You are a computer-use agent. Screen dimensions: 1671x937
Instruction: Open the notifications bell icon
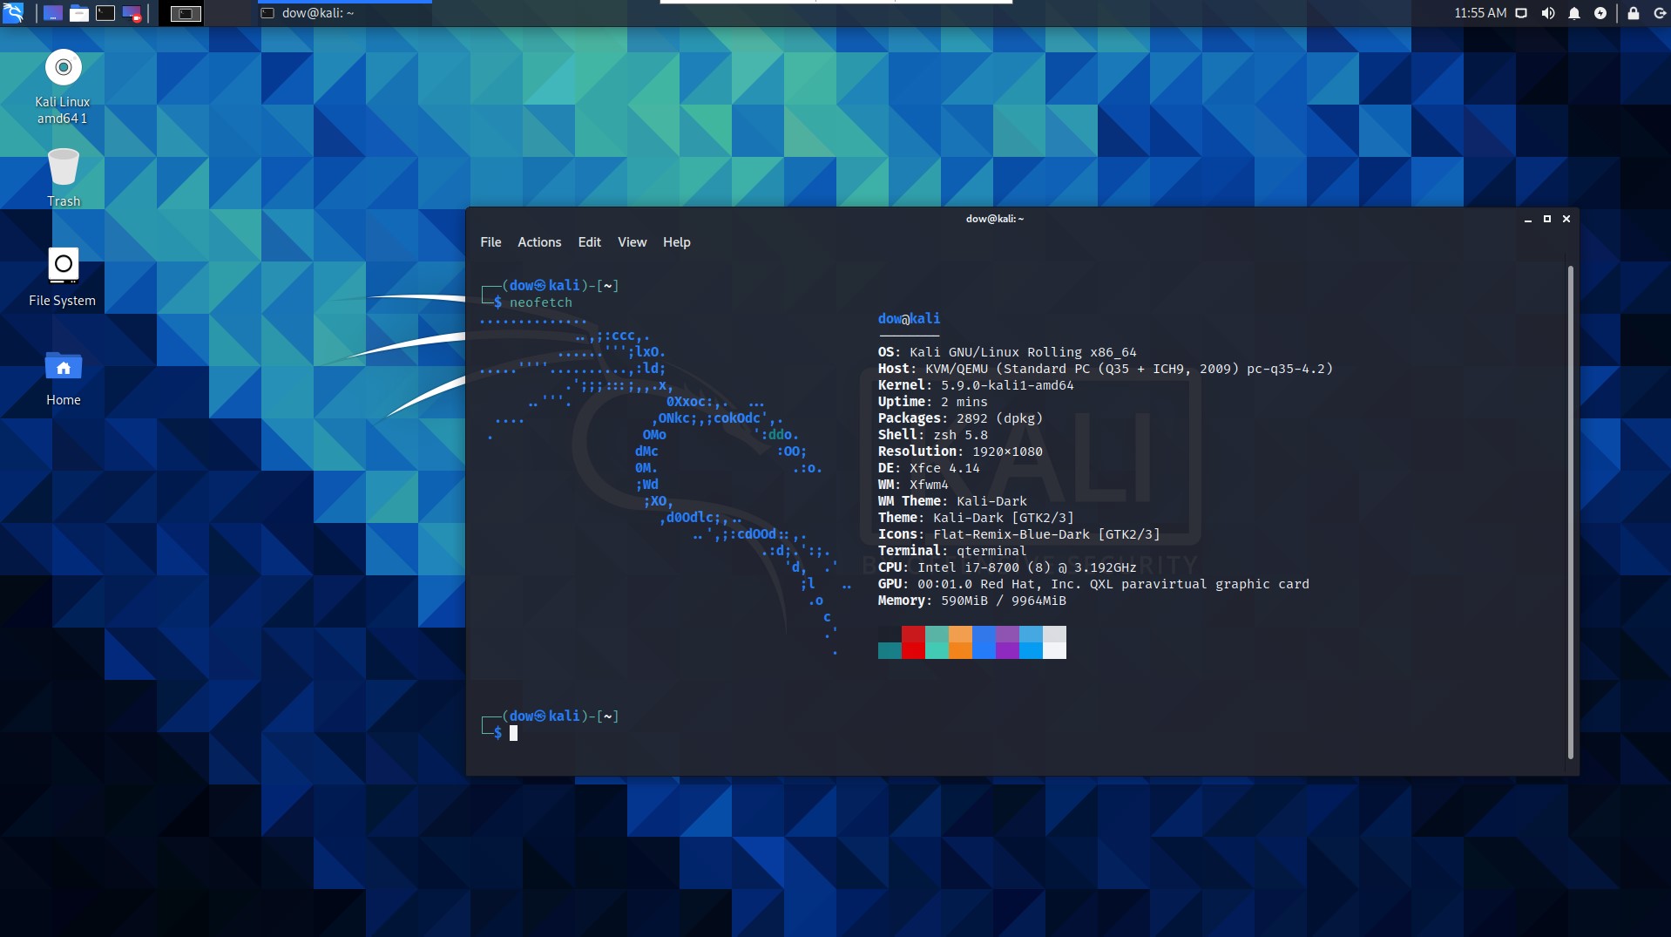[1574, 13]
